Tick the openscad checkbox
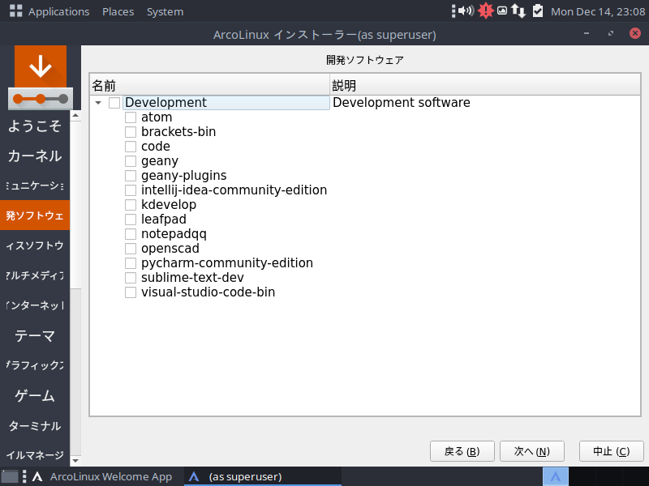The height and width of the screenshot is (486, 649). point(131,249)
